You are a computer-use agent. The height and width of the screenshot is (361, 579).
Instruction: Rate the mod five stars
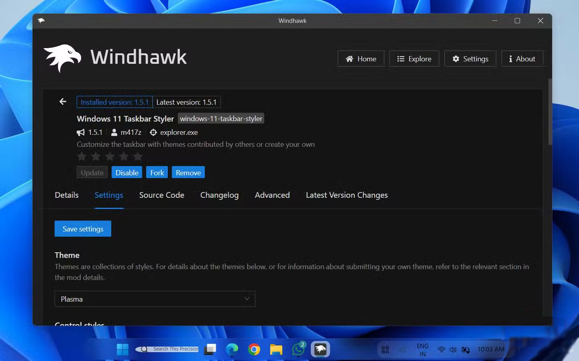pyautogui.click(x=138, y=156)
